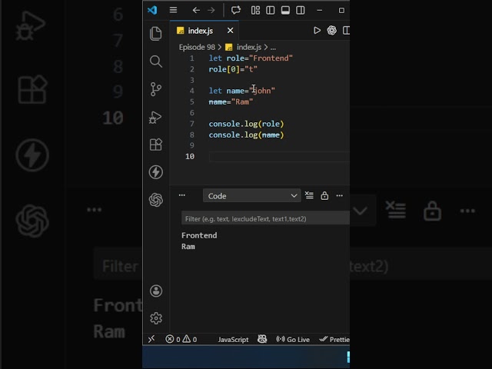Go forward with the right arrow

(211, 10)
